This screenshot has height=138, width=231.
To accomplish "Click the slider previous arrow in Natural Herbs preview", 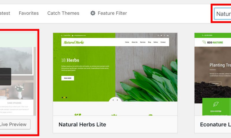I will pyautogui.click(x=113, y=100).
